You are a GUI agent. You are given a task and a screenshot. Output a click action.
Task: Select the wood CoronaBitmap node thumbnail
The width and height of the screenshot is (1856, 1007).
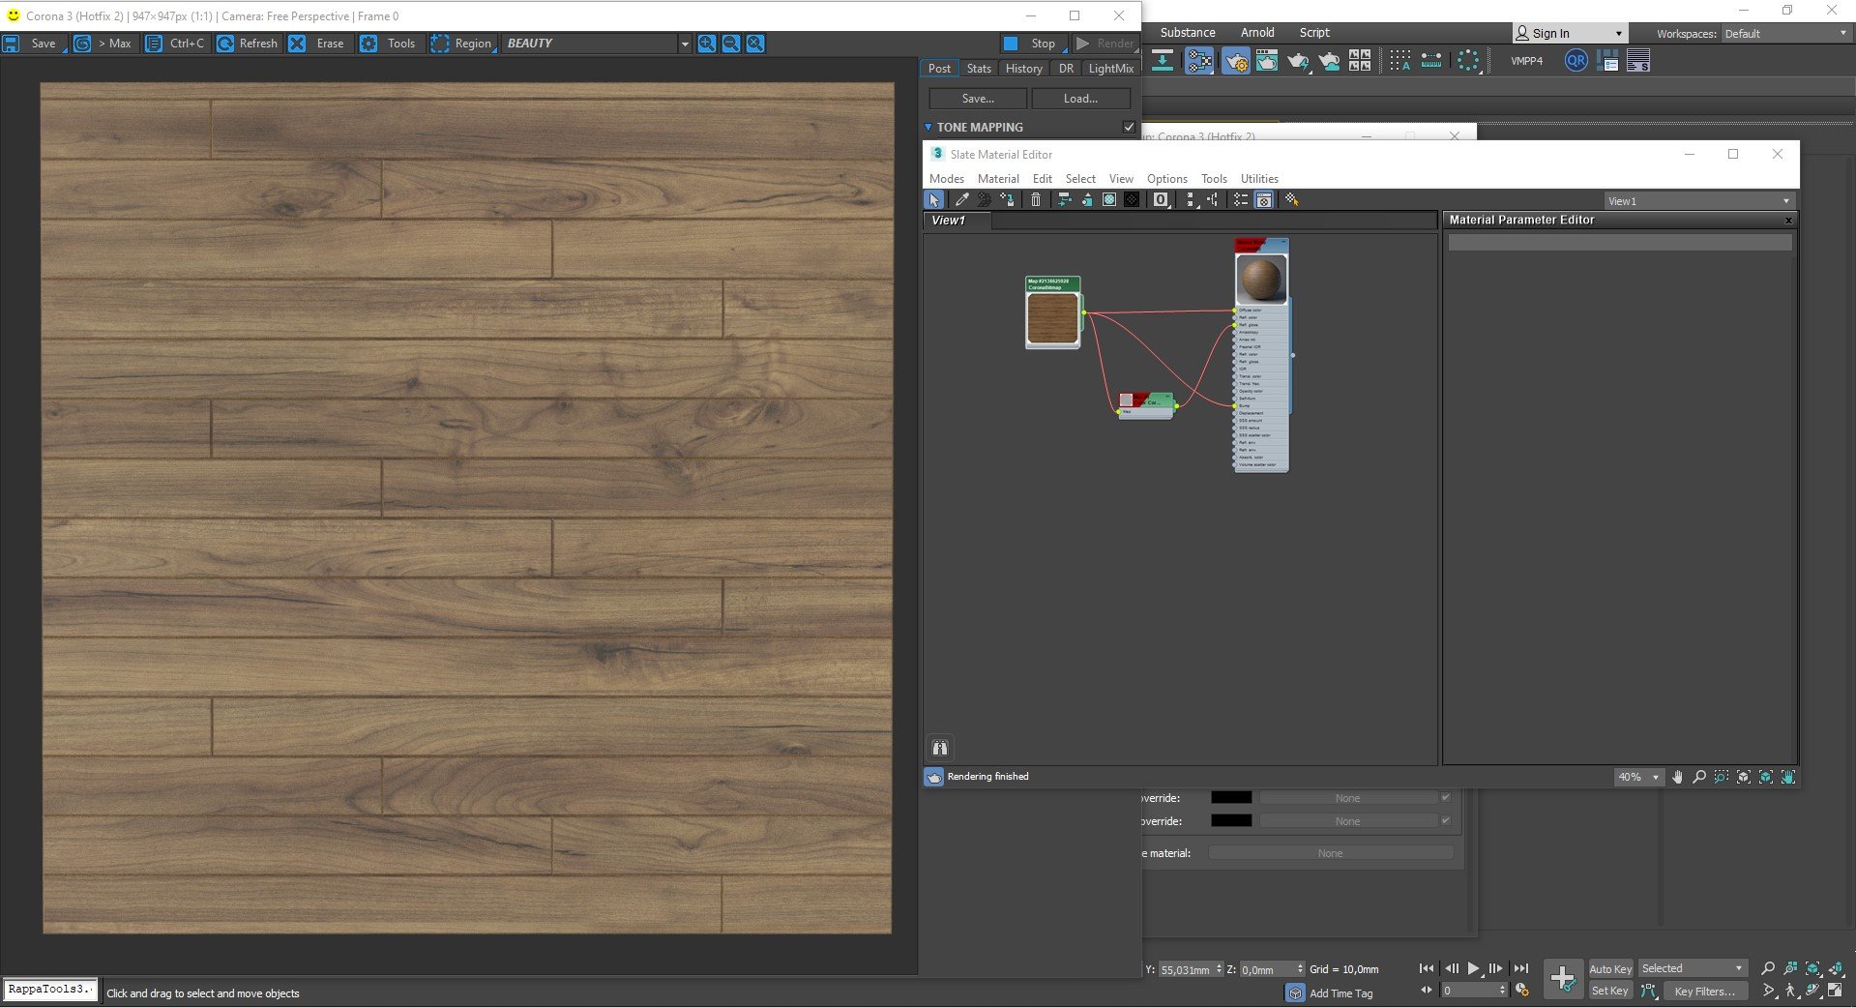(x=1052, y=318)
